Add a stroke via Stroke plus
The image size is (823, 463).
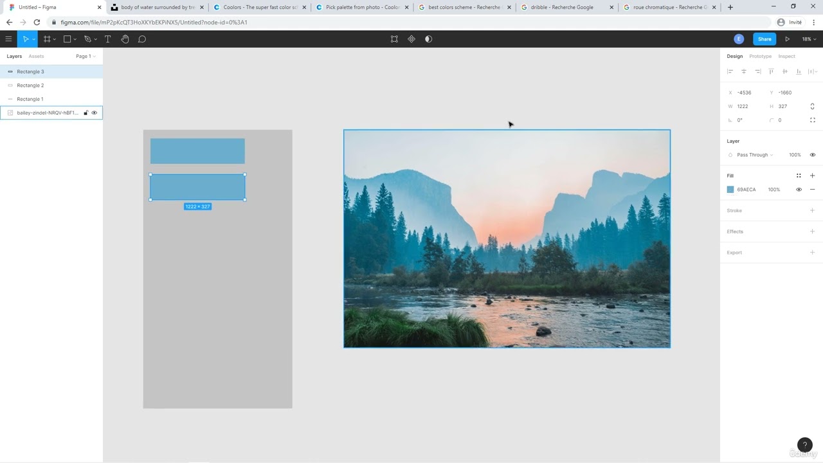pyautogui.click(x=812, y=211)
